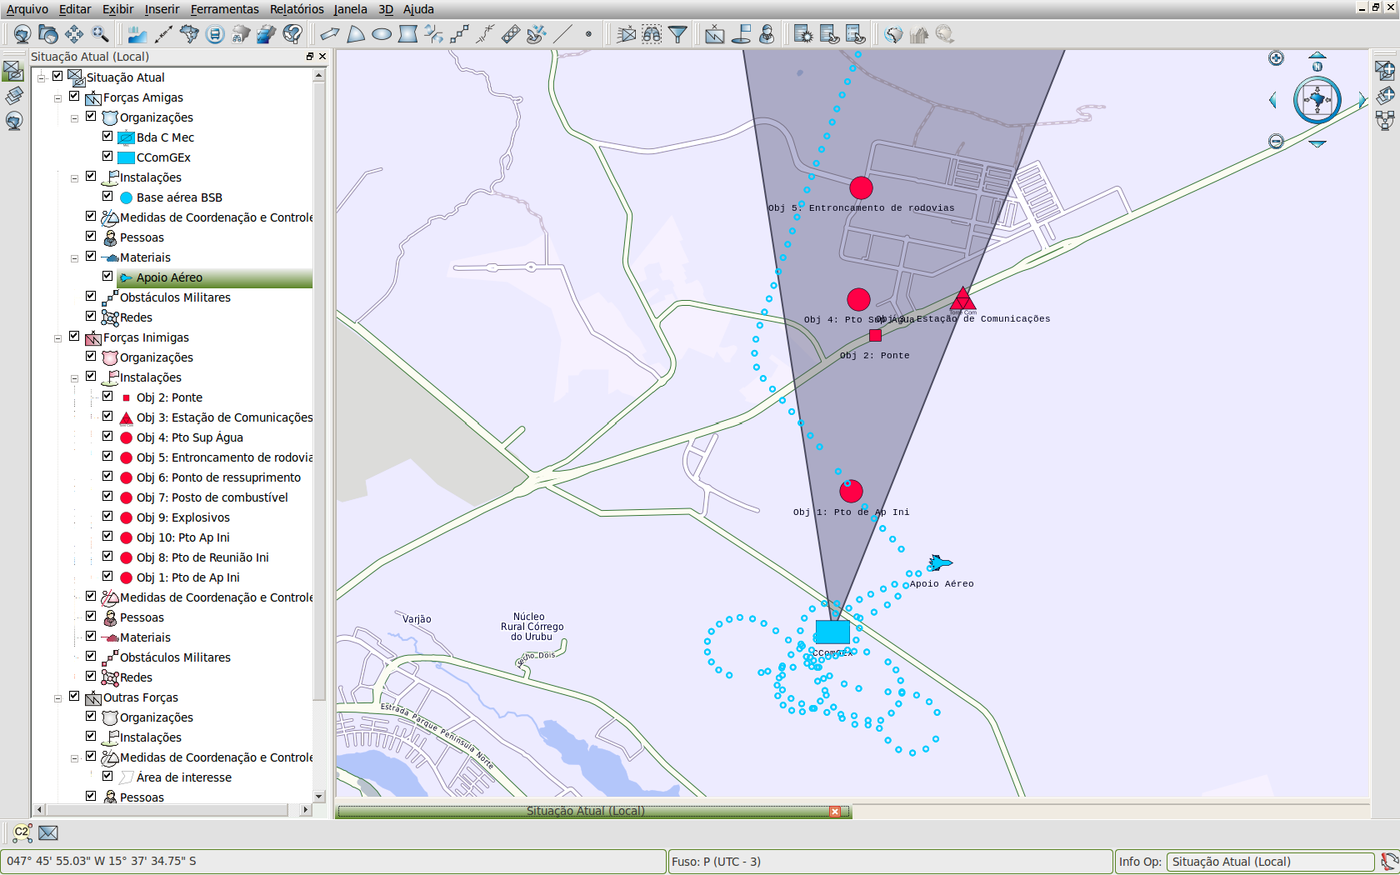This screenshot has width=1400, height=875.
Task: Select the arrow drawing tool
Action: (330, 34)
